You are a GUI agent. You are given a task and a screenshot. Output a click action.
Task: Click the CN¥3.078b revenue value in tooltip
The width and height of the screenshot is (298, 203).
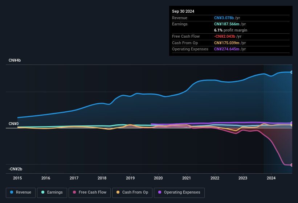coord(224,18)
